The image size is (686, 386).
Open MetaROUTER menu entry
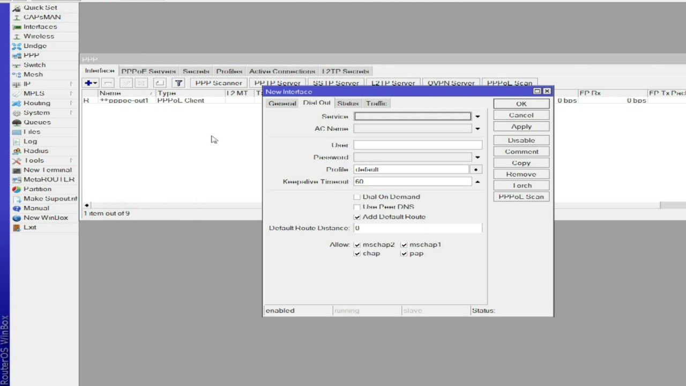[x=49, y=180]
